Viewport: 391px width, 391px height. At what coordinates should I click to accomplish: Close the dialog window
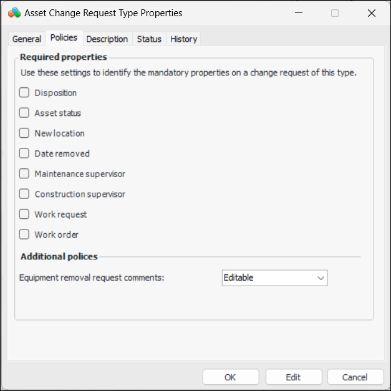372,12
